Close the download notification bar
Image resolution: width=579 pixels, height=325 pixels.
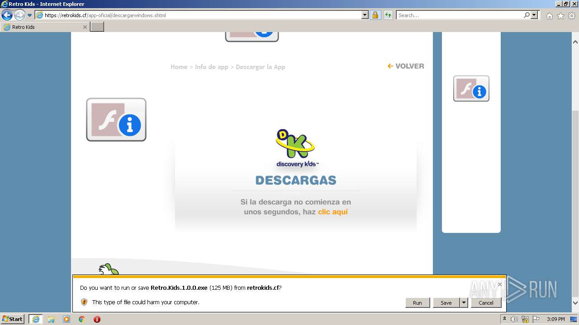point(499,284)
